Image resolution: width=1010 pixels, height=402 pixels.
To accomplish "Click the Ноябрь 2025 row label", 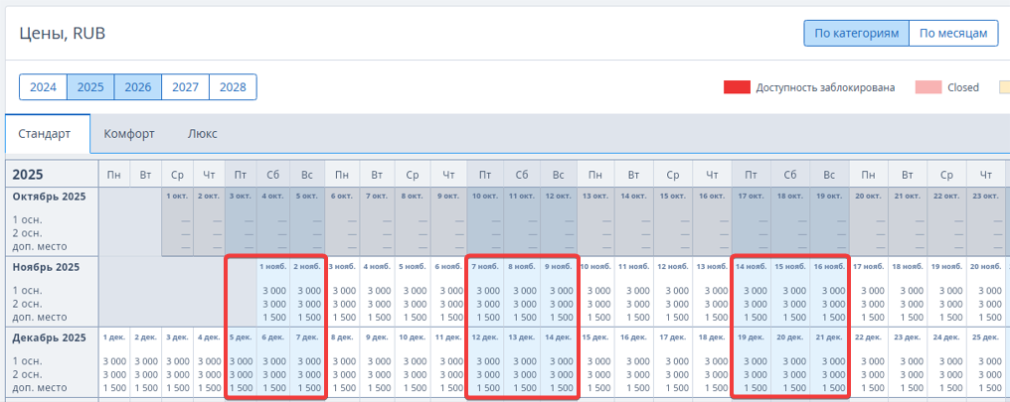I will pyautogui.click(x=45, y=267).
